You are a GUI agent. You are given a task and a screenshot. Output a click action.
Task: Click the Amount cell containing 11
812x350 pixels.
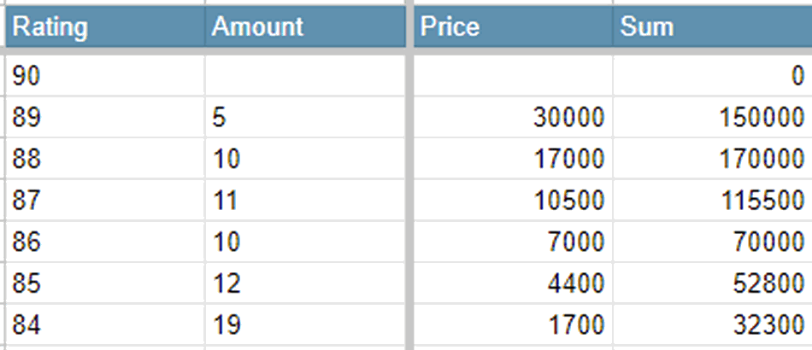(304, 200)
